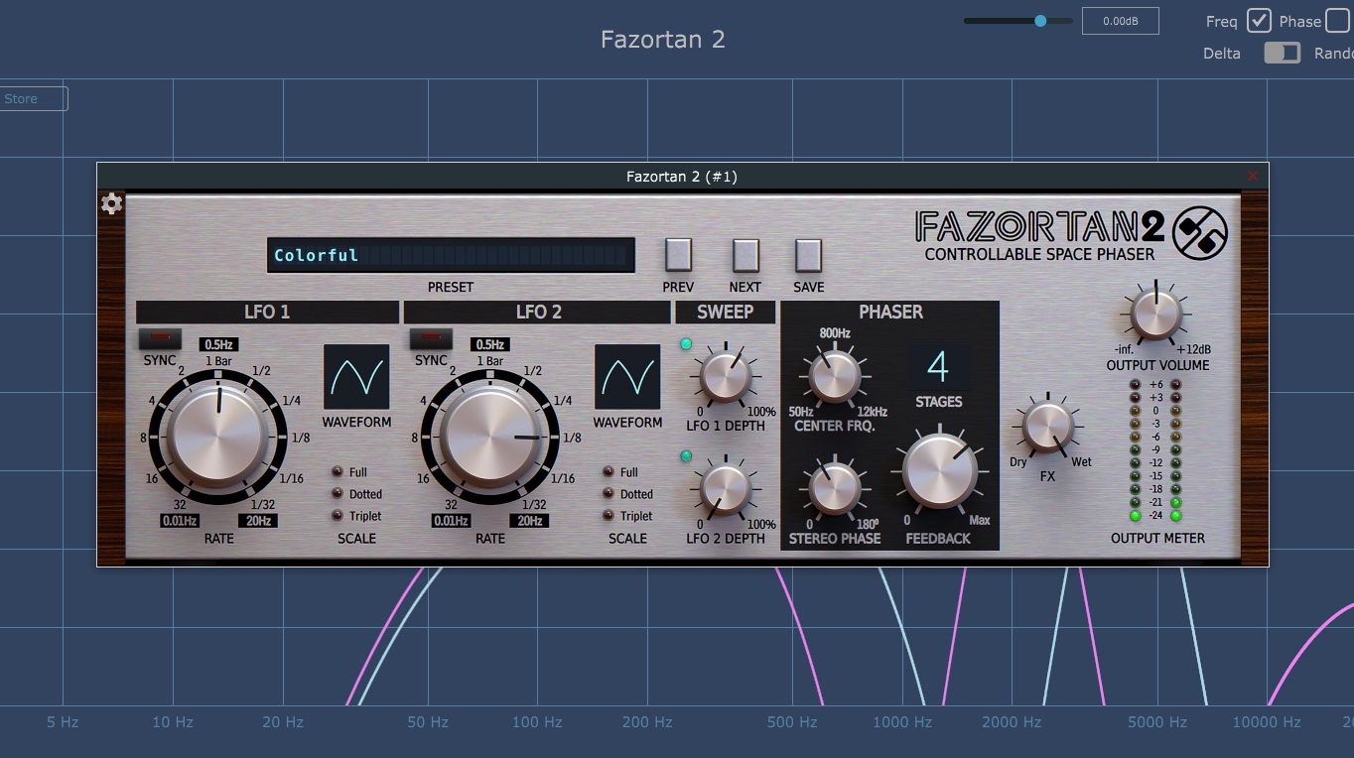Screen dimensions: 1354x758
Task: Open the plugin settings gear icon
Action: pos(112,203)
